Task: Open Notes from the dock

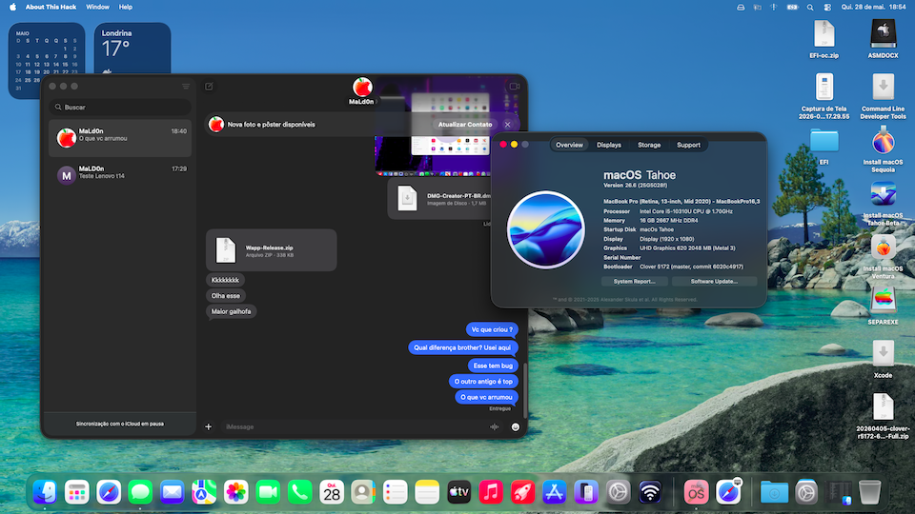Action: pyautogui.click(x=427, y=492)
